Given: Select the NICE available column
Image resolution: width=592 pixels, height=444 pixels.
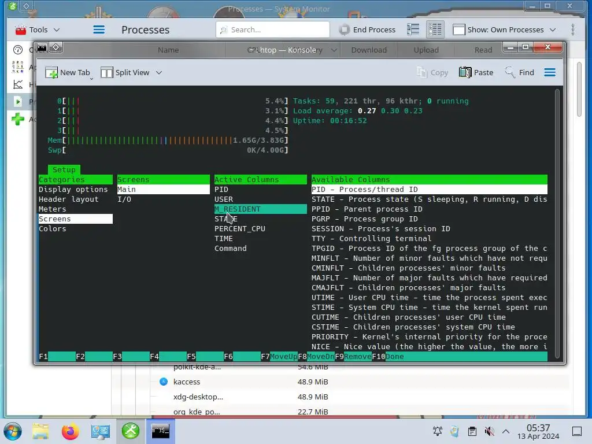Looking at the screenshot, I should pyautogui.click(x=430, y=347).
